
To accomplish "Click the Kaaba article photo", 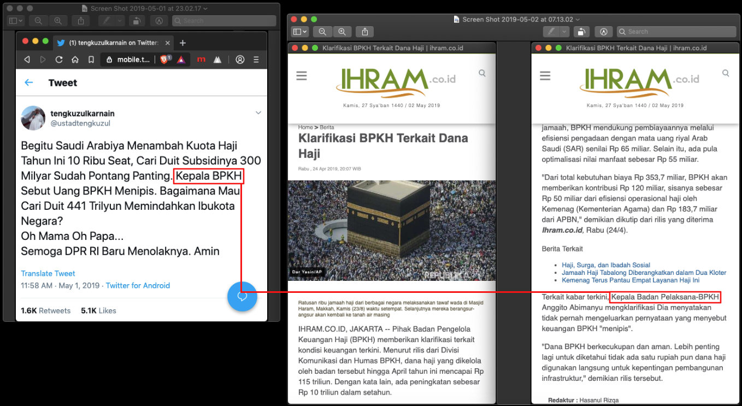I will click(392, 231).
